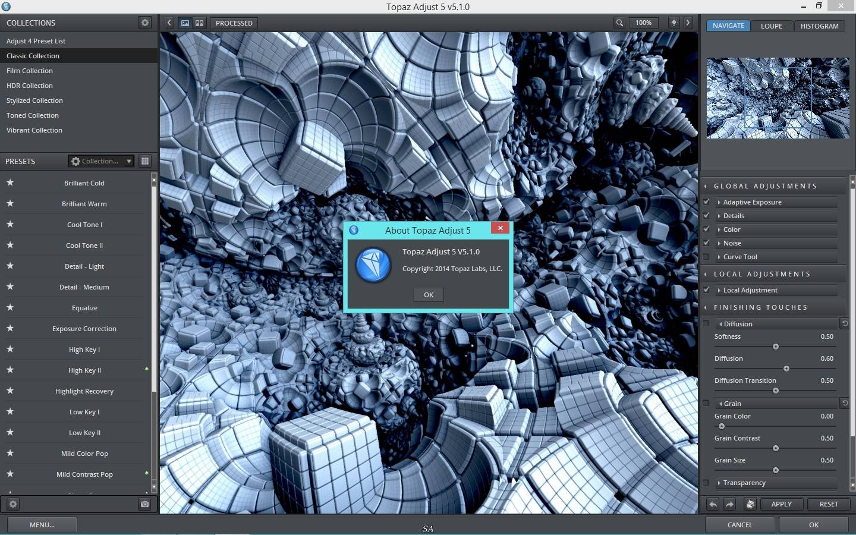Click the dragon 'I feel lucky' icon
856x535 pixels.
(x=750, y=504)
